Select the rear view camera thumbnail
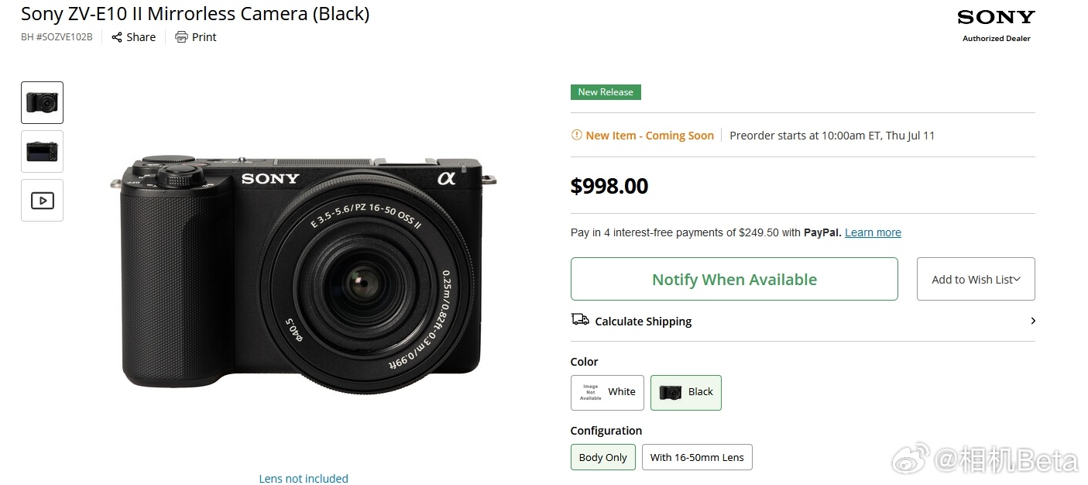 [x=42, y=151]
